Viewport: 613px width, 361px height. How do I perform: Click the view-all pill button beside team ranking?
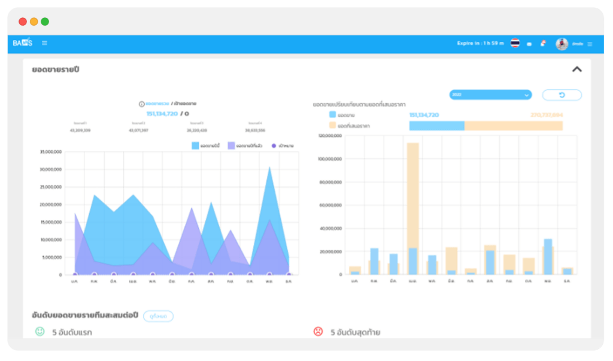[158, 316]
